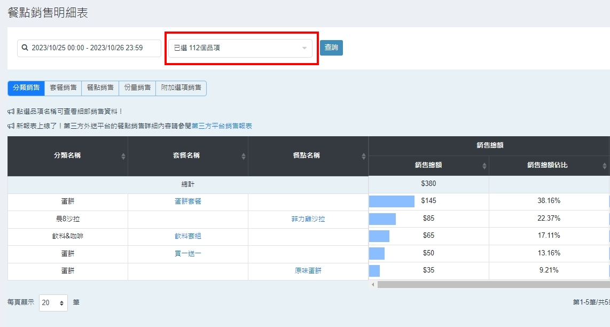Sort by 銷售總額 sub-column arrows
This screenshot has width=610, height=327.
[x=484, y=166]
